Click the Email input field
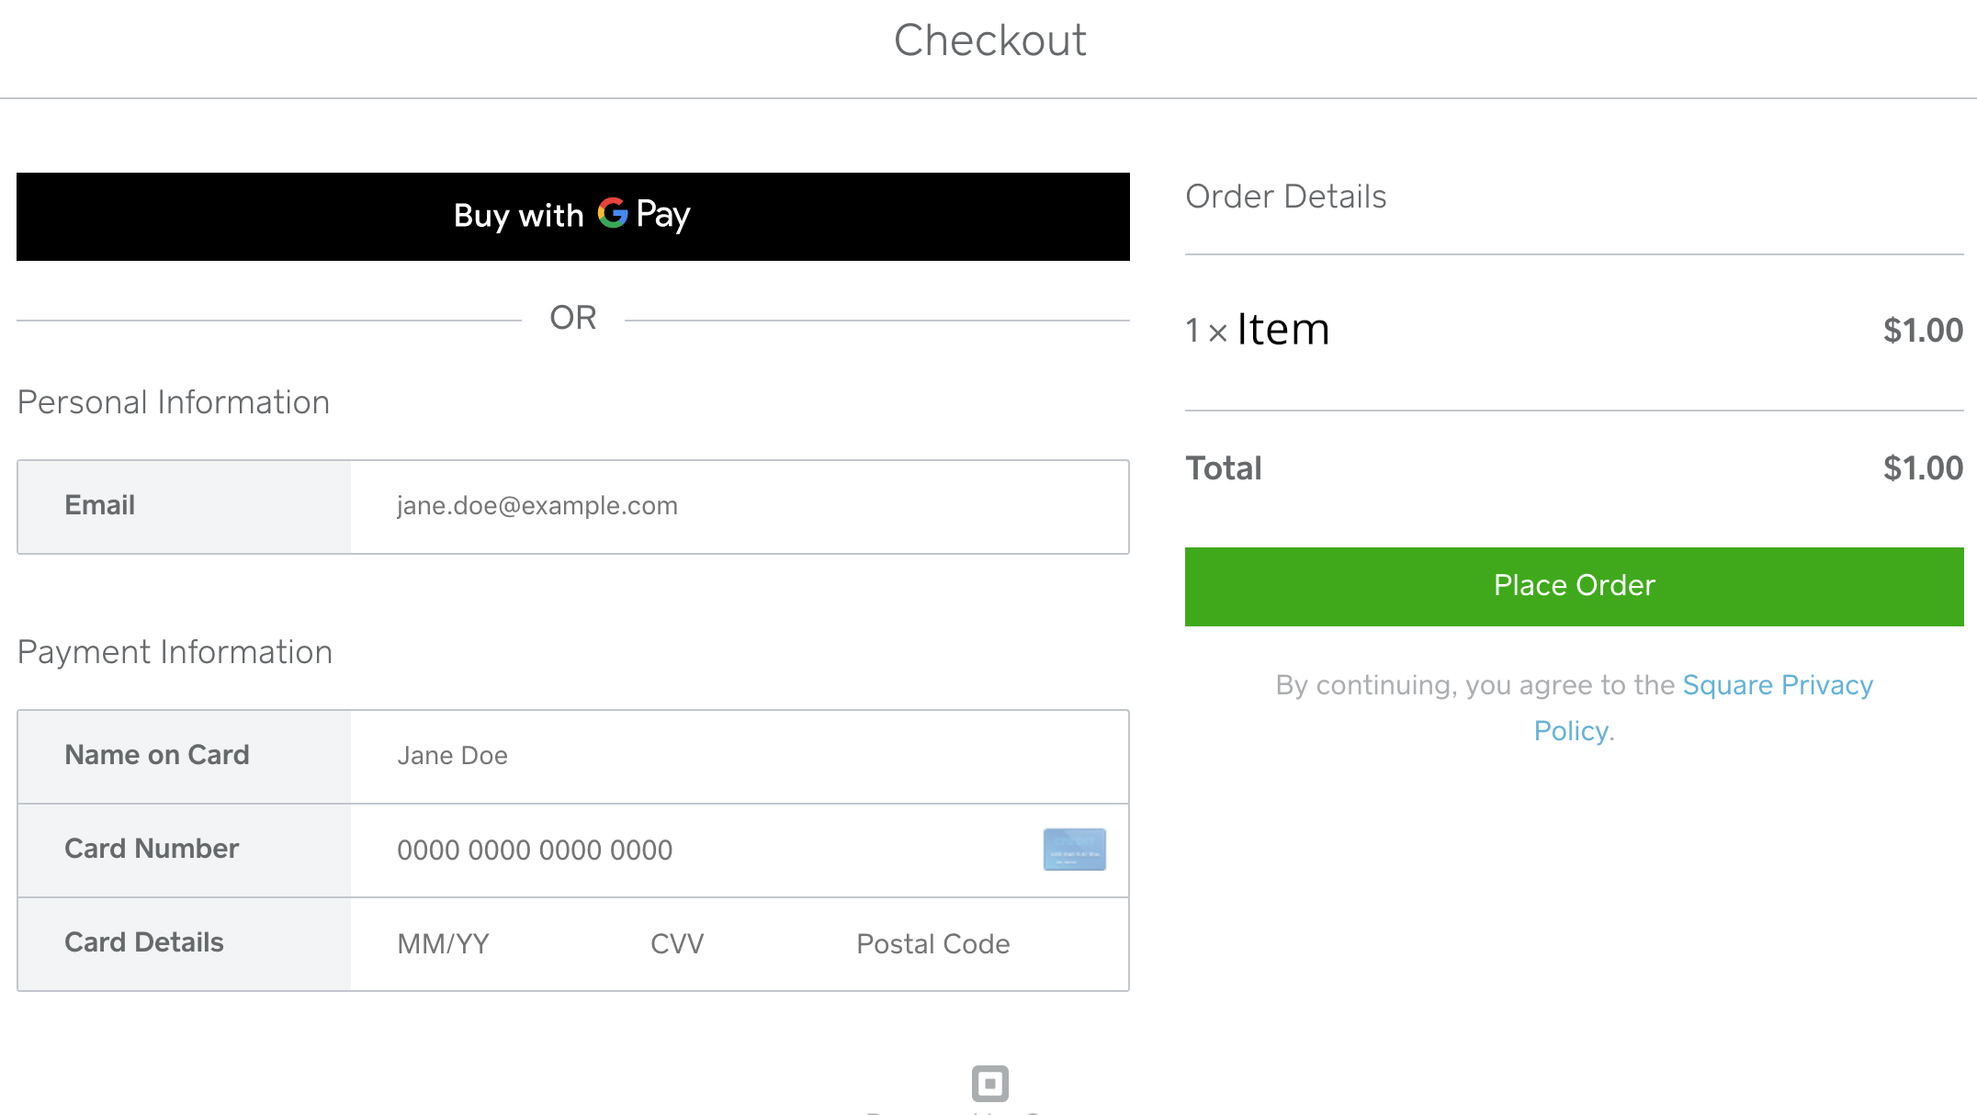This screenshot has height=1115, width=1977. (x=739, y=506)
